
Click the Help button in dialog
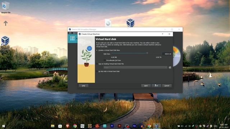click(83, 86)
